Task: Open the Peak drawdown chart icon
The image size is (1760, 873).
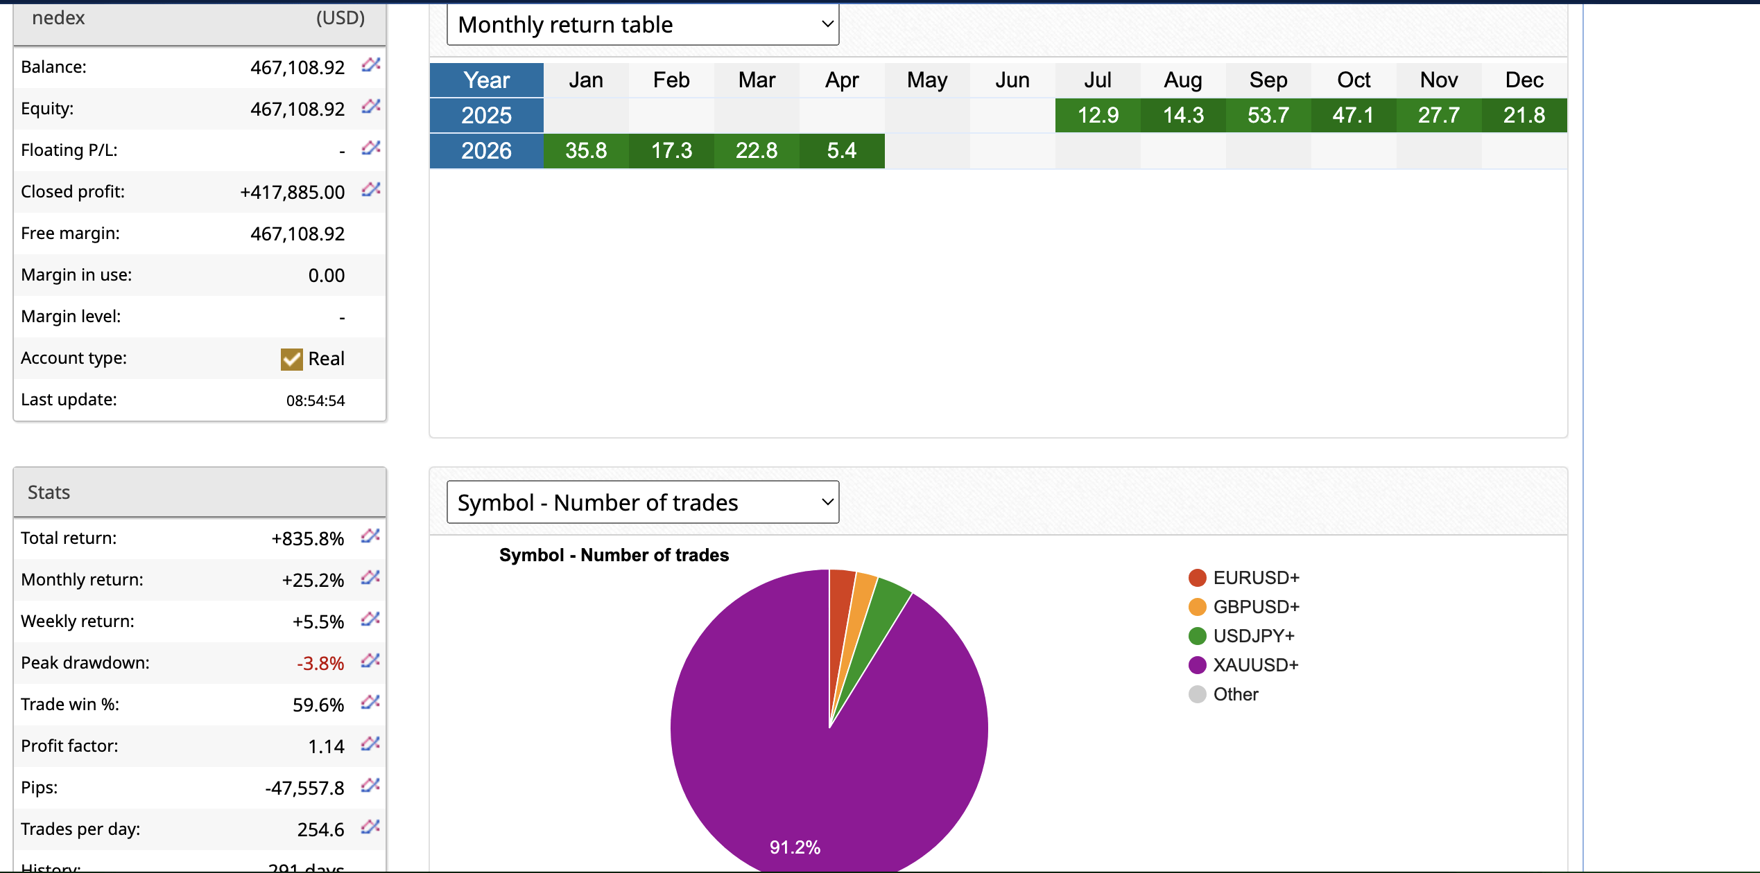Action: [x=370, y=661]
